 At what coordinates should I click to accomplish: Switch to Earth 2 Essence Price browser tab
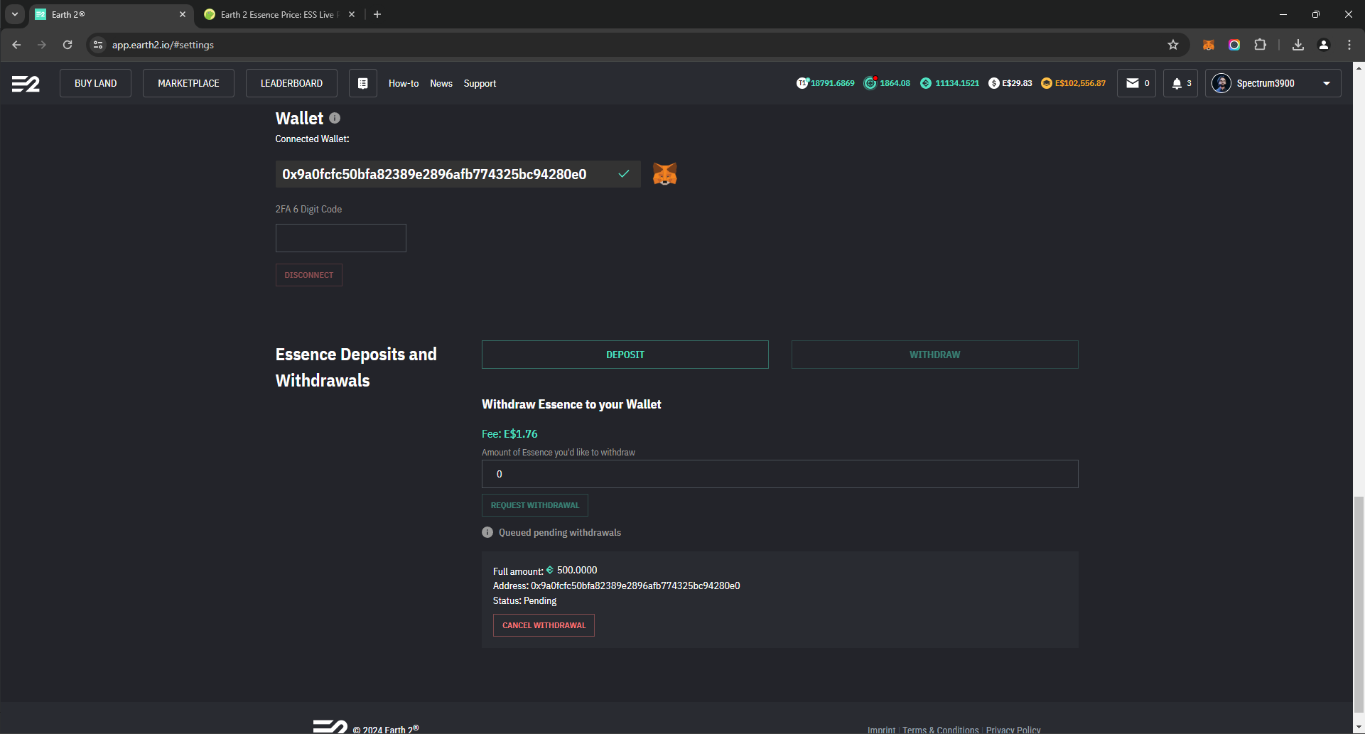pos(276,14)
